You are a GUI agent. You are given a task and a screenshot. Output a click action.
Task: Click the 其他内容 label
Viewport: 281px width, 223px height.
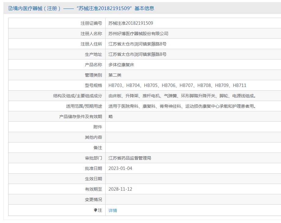(x=93, y=137)
